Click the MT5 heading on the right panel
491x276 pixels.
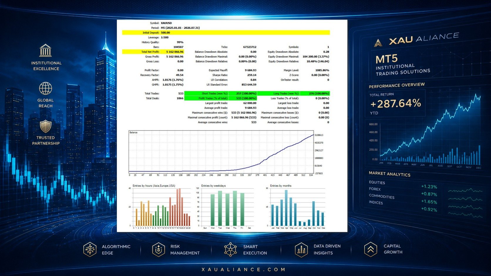(386, 59)
